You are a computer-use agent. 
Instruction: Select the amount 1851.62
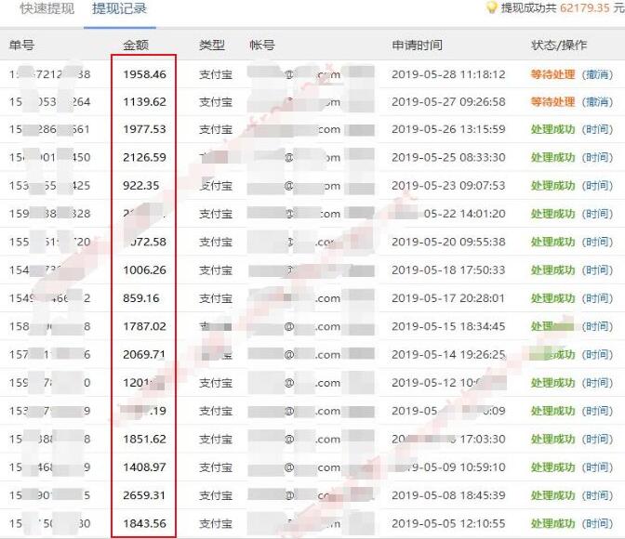pos(144,439)
